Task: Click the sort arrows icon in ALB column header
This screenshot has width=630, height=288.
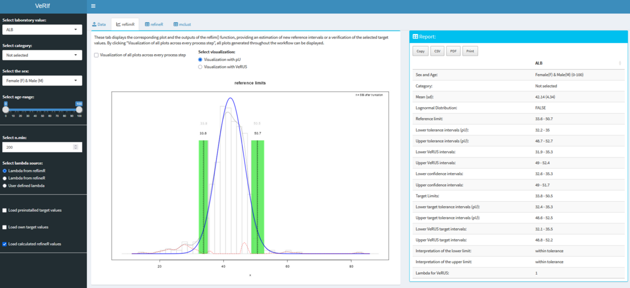Action: click(620, 64)
